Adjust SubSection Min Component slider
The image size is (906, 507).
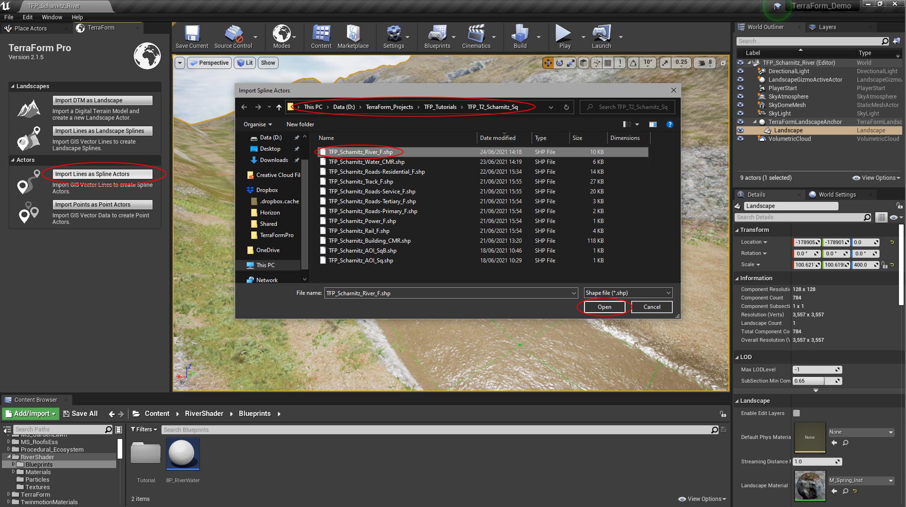(817, 381)
